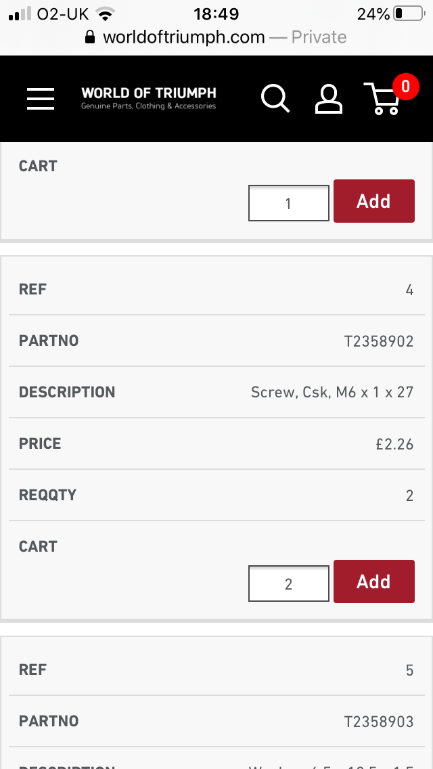The height and width of the screenshot is (769, 433).
Task: Tap the search magnifier icon
Action: [x=275, y=99]
